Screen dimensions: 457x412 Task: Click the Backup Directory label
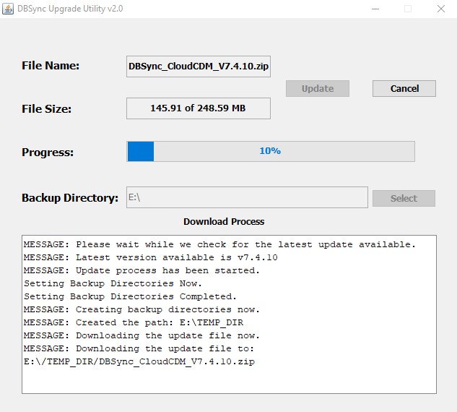pos(70,198)
